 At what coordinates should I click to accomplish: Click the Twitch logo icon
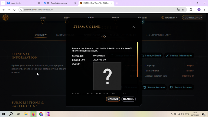(x=171, y=87)
